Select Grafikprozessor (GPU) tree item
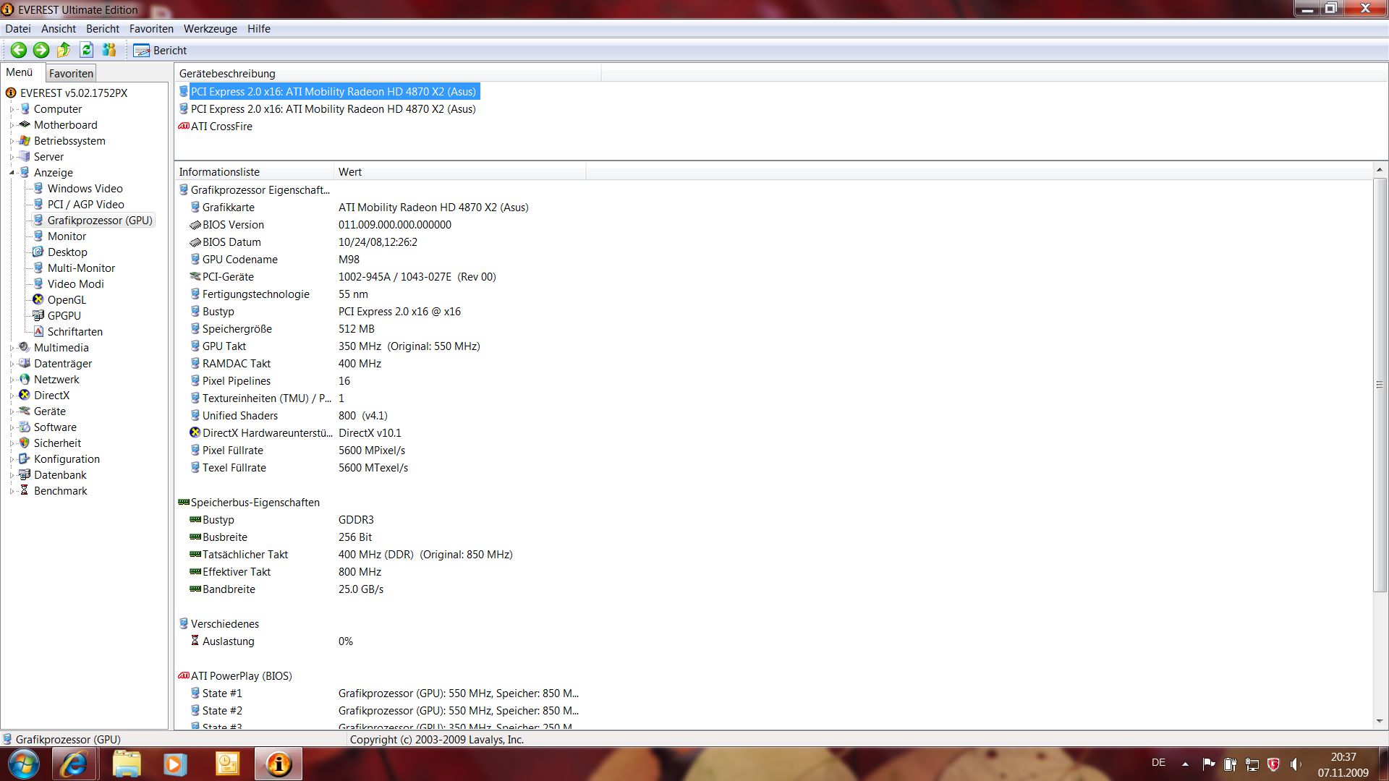The image size is (1389, 781). point(100,221)
